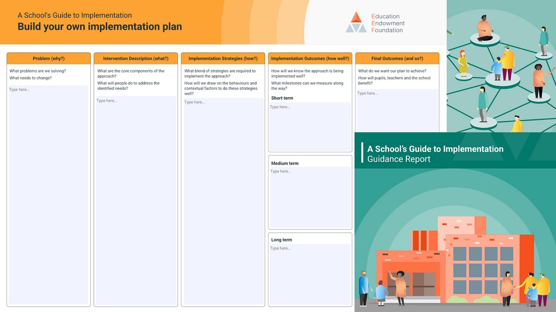The height and width of the screenshot is (312, 556).
Task: Click the 'Long term' label
Action: (x=282, y=240)
